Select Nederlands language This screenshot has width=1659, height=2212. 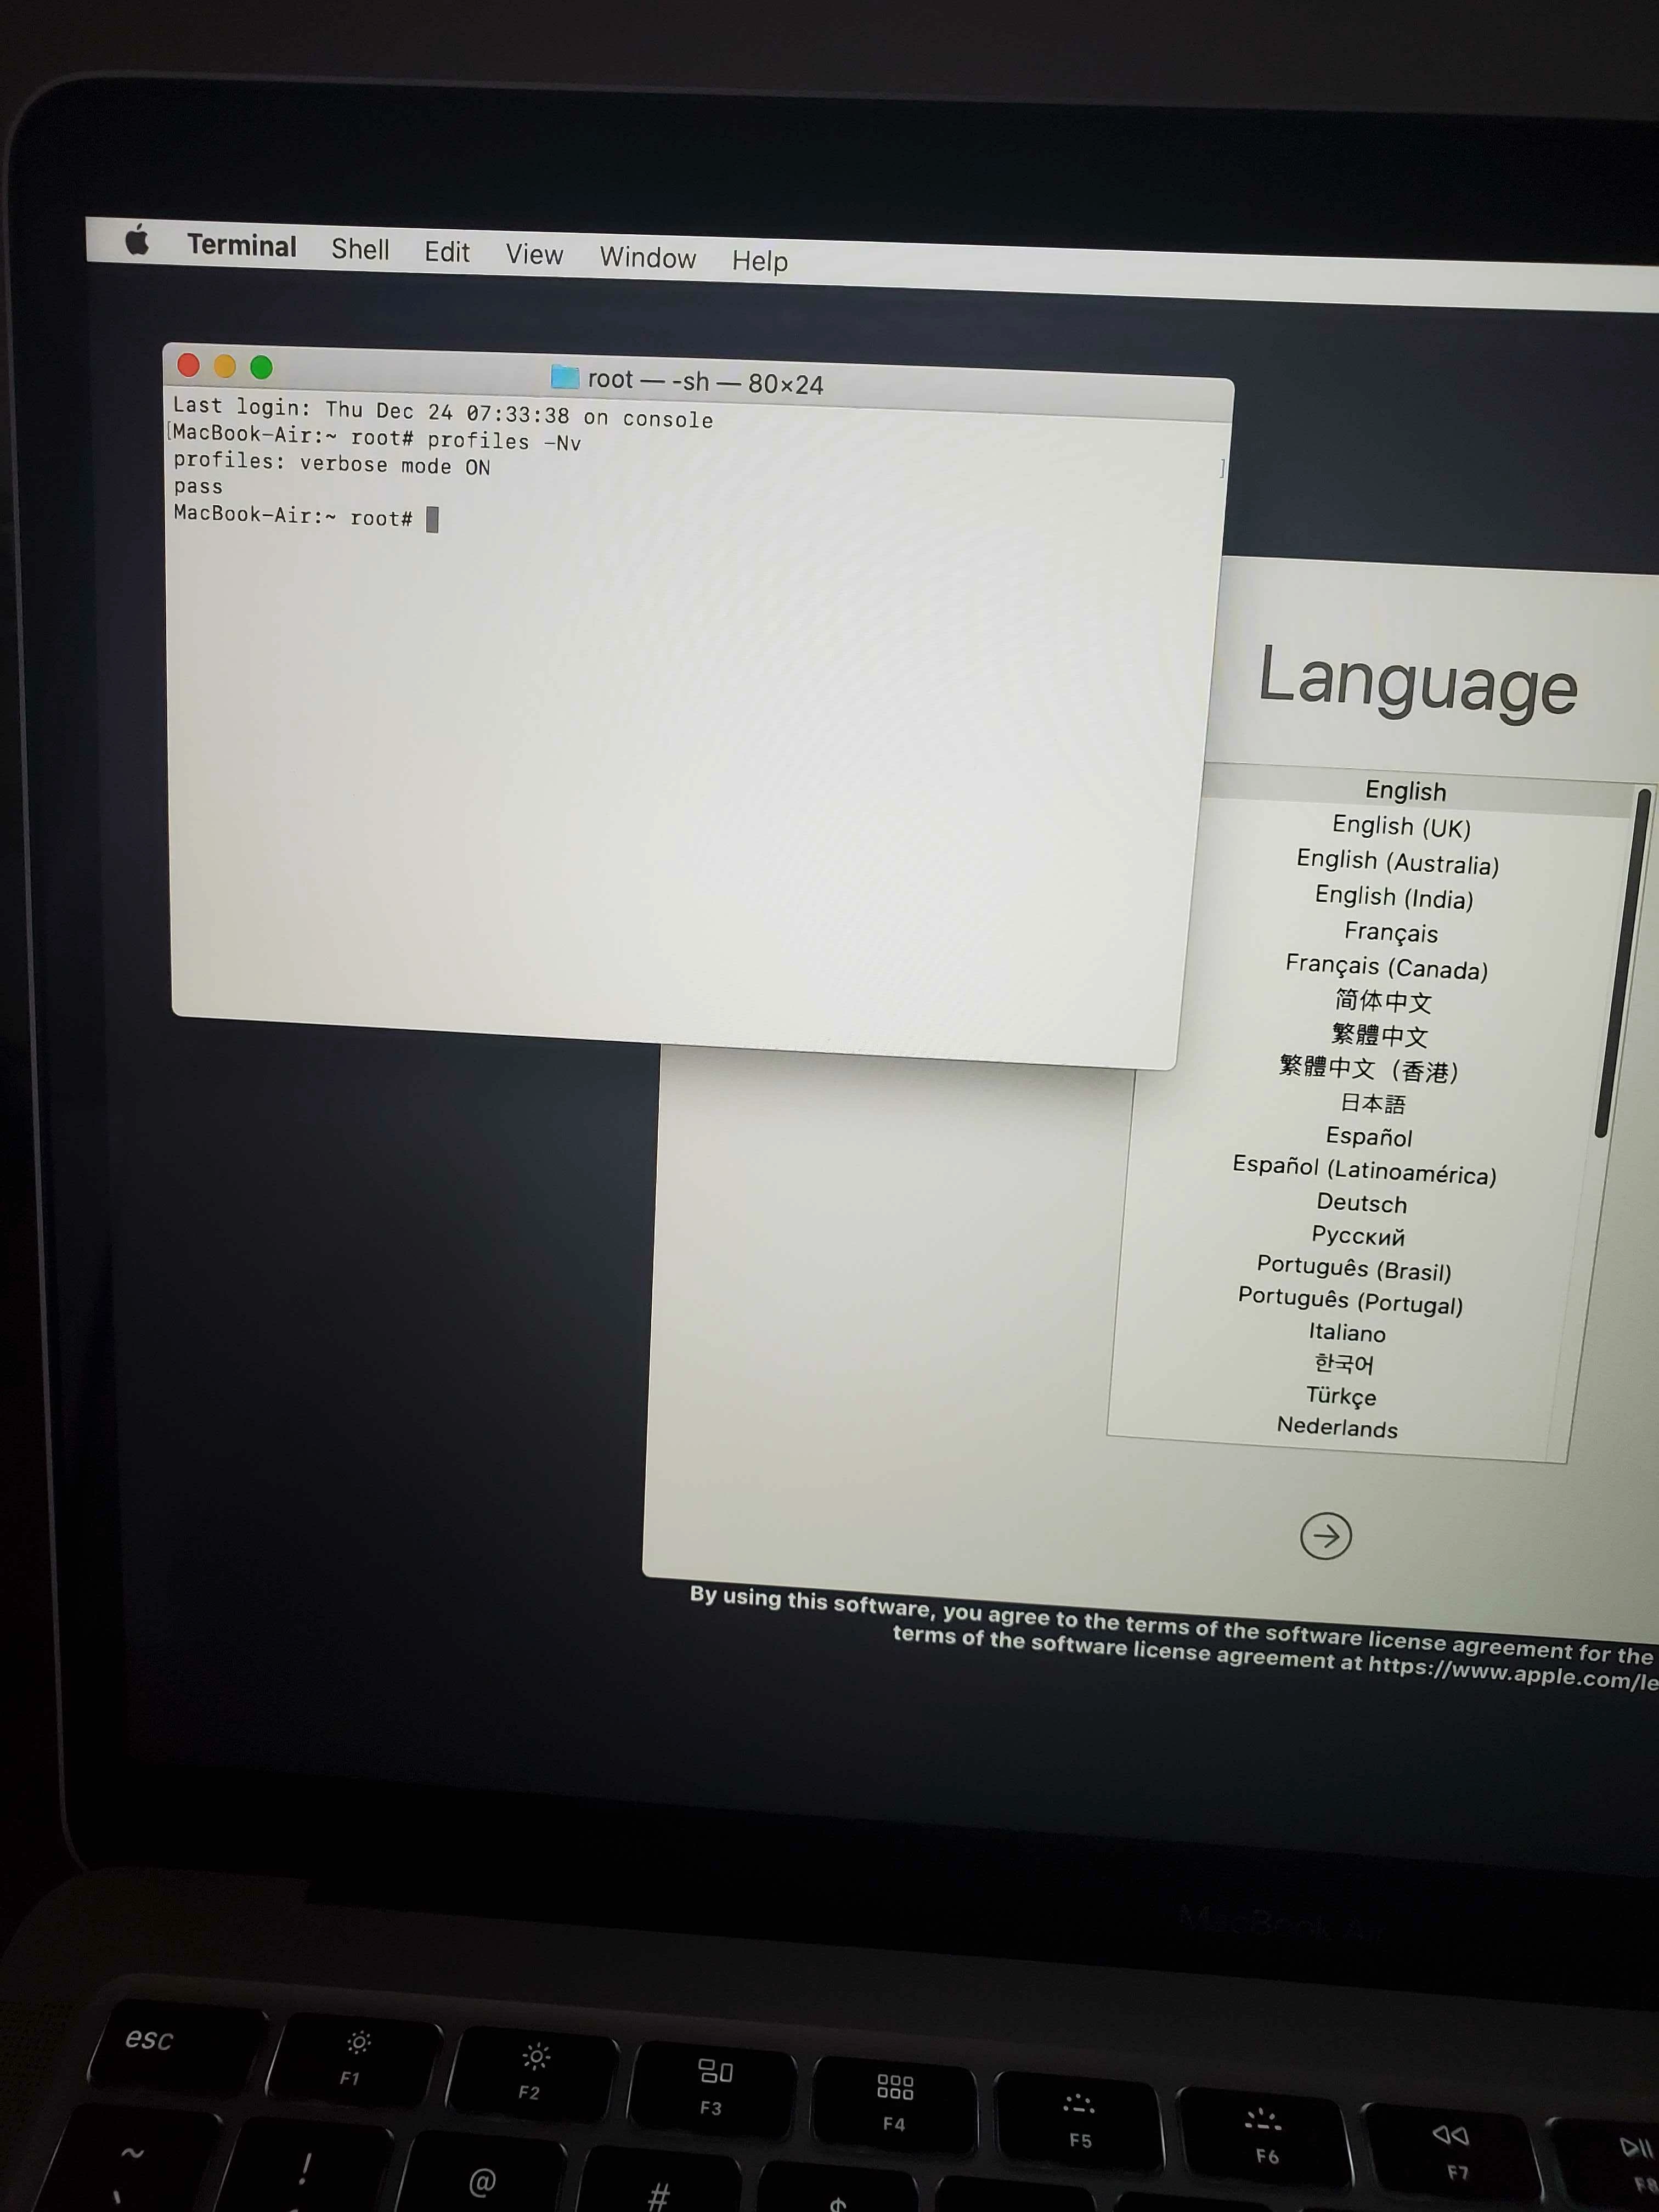tap(1337, 1428)
